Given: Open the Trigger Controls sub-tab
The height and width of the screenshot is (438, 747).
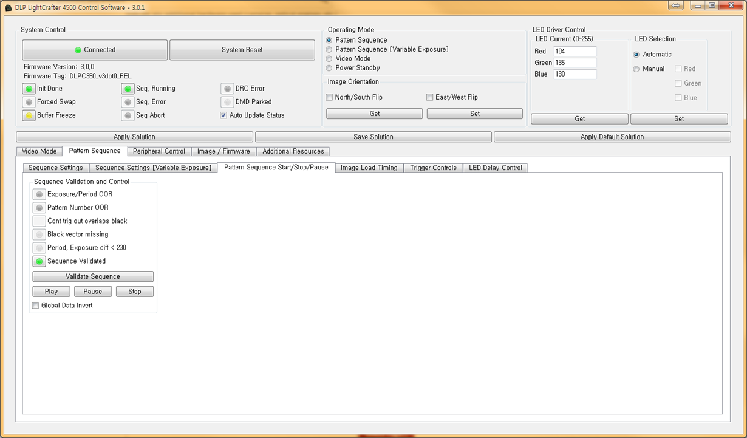Looking at the screenshot, I should (433, 168).
